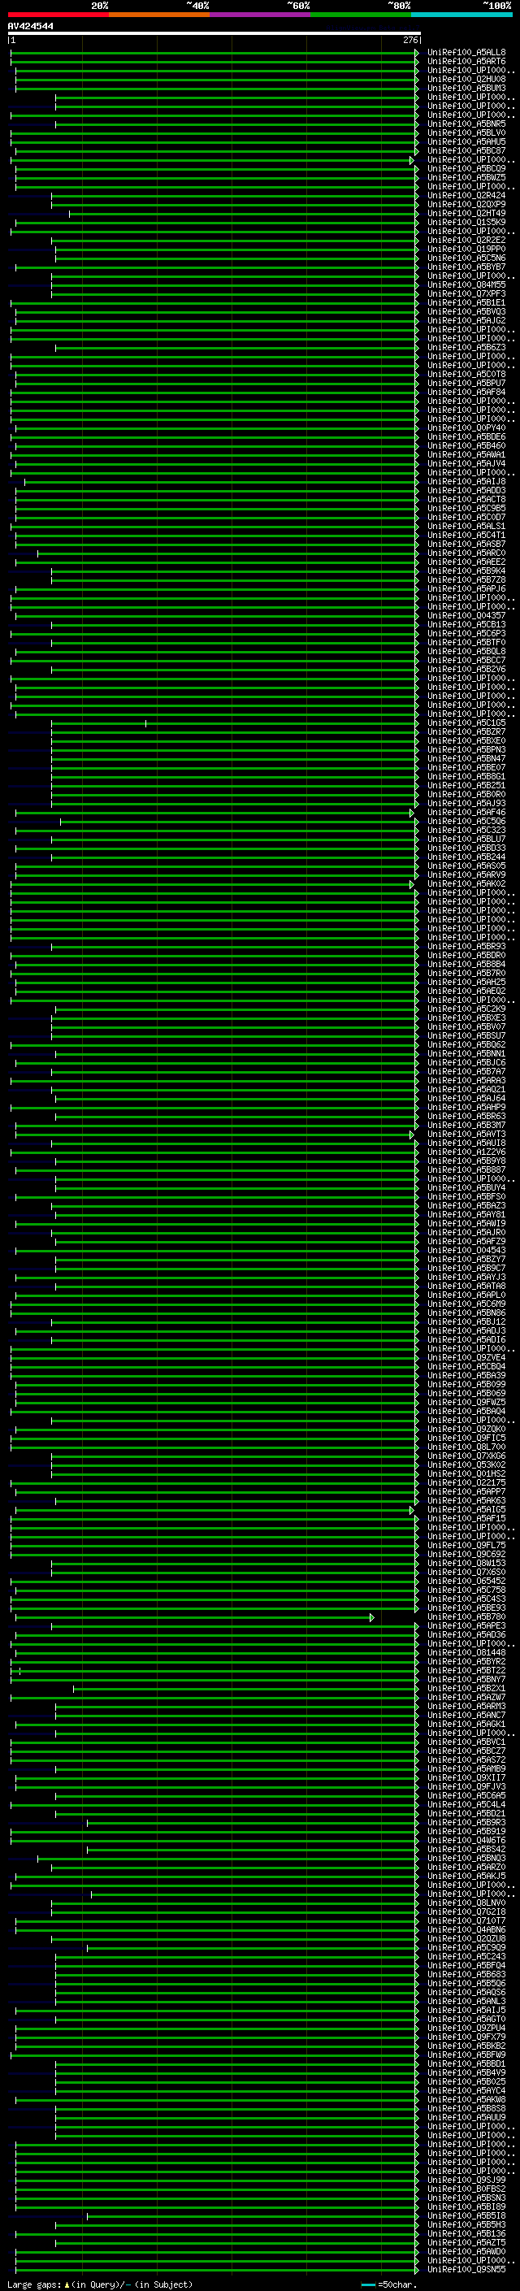Click the UniRef100_A5BXE3 entry
520x2291 pixels.
click(466, 1017)
